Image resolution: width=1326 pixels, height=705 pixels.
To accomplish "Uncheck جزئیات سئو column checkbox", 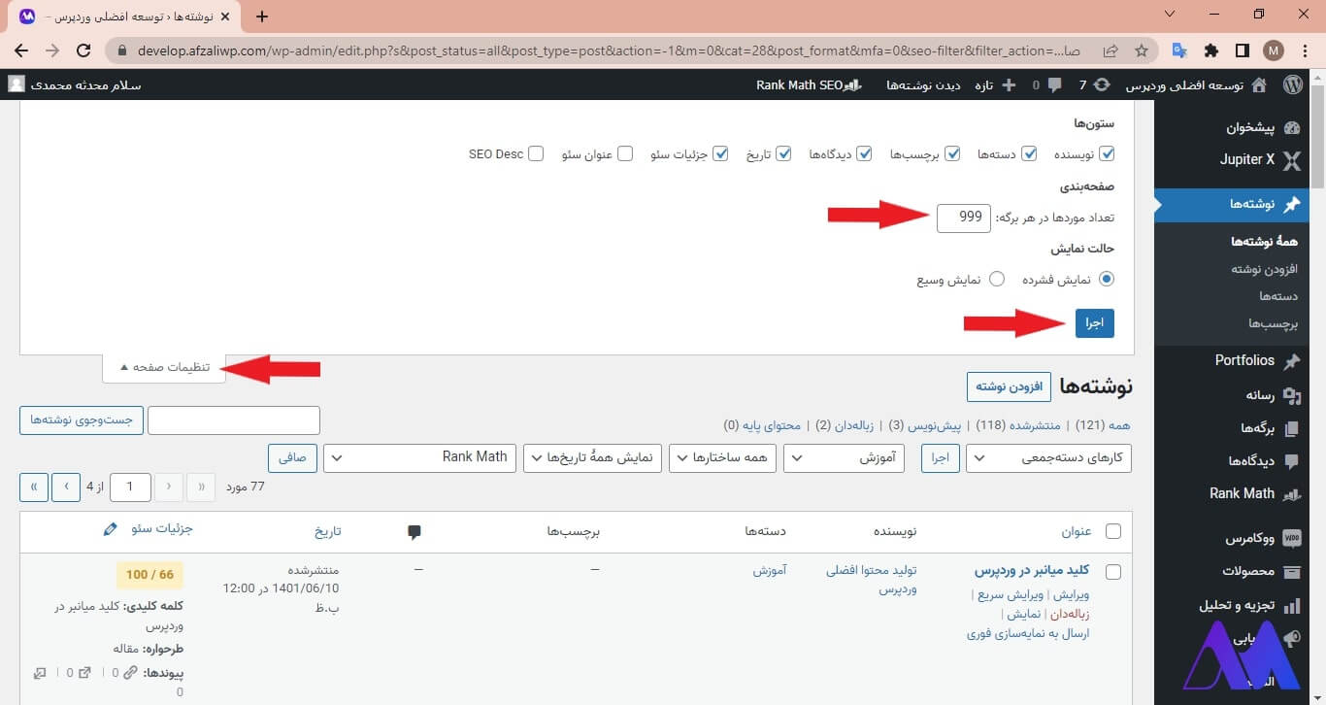I will click(720, 153).
